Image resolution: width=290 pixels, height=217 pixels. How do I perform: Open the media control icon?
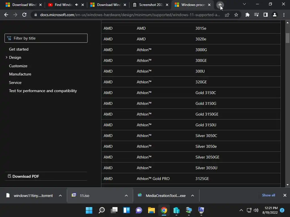(x=256, y=15)
